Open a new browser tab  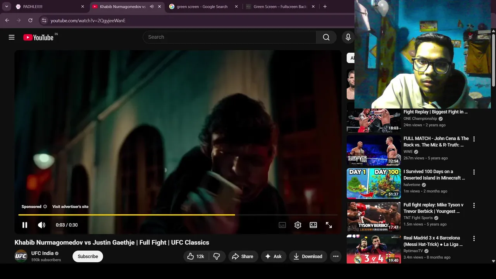pos(325,7)
